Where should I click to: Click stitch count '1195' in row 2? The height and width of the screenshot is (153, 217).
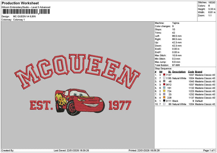169,78
